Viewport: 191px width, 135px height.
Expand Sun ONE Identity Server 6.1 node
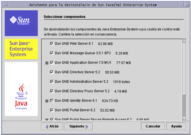(x=47, y=101)
